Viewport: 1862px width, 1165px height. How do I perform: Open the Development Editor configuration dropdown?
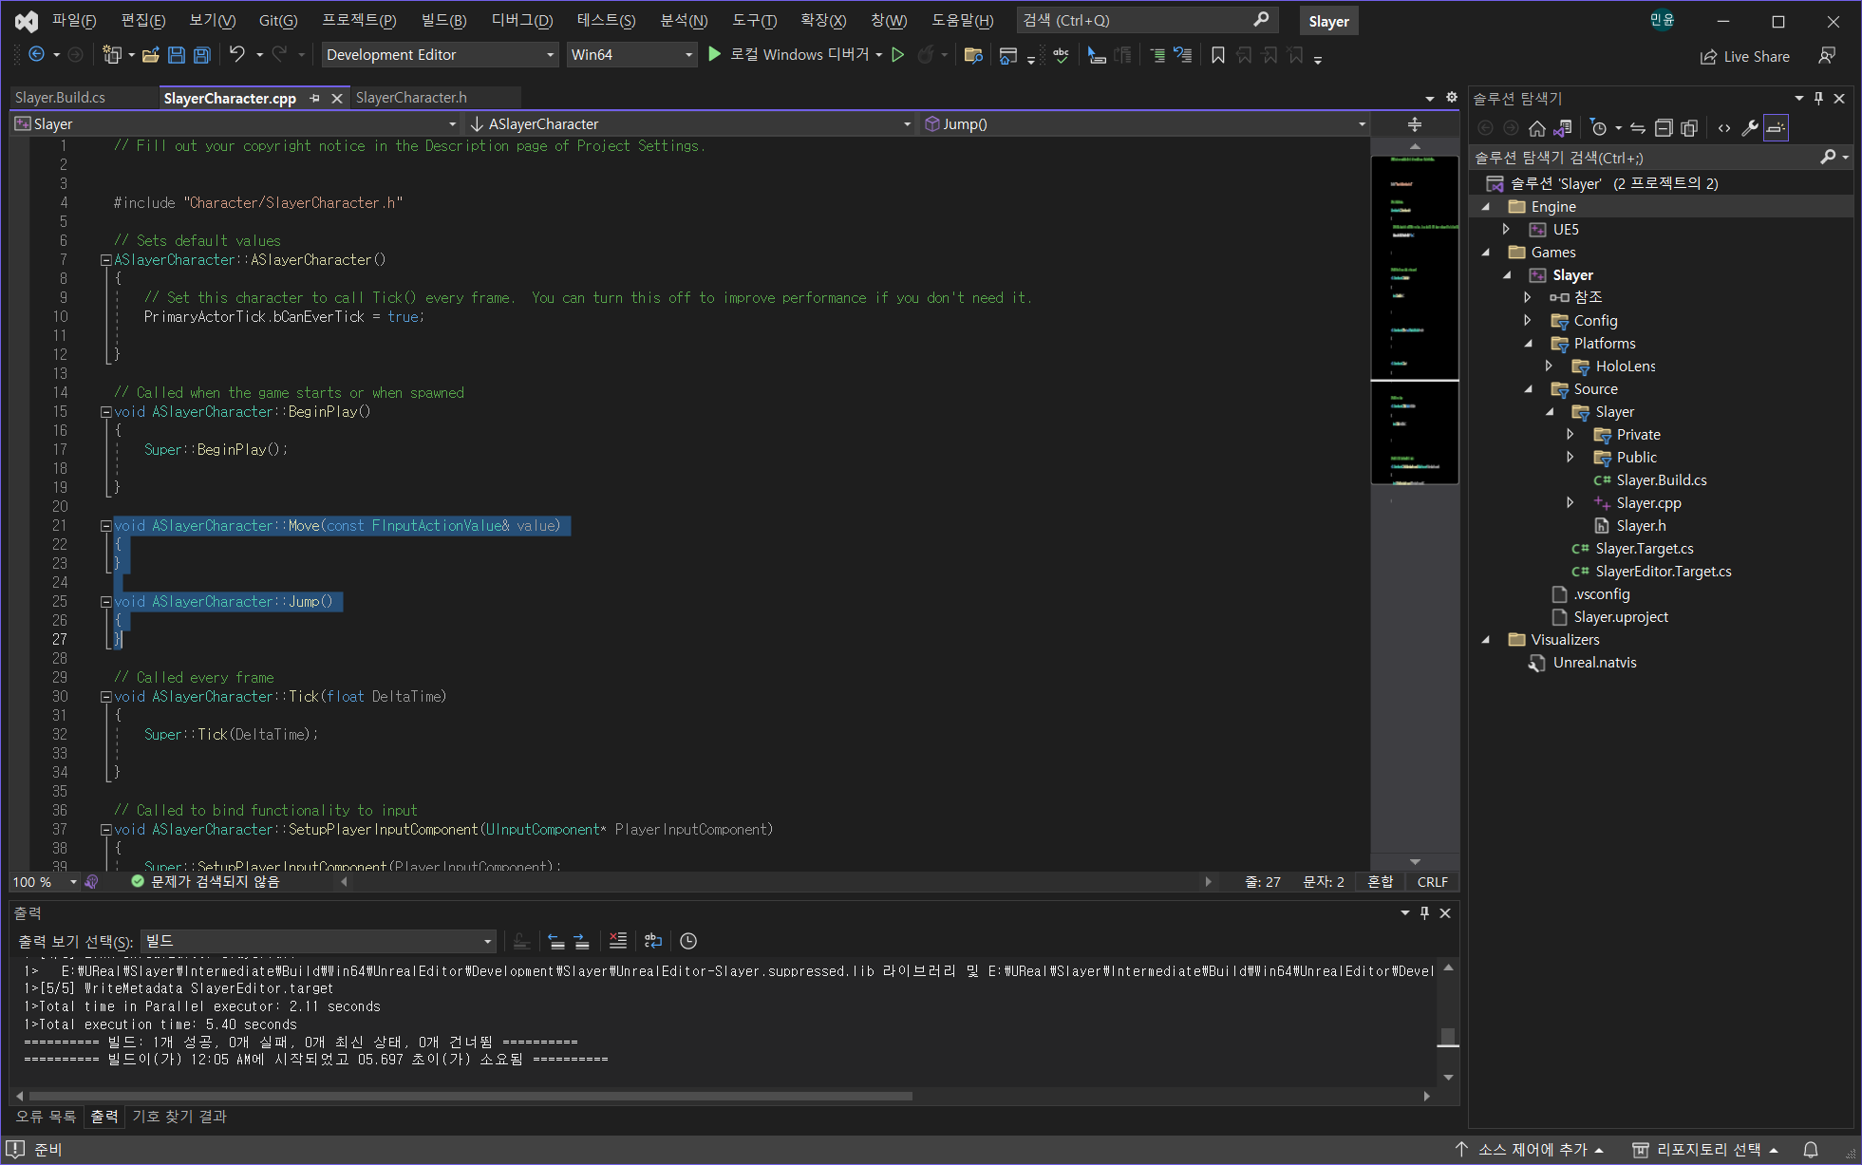coord(550,55)
